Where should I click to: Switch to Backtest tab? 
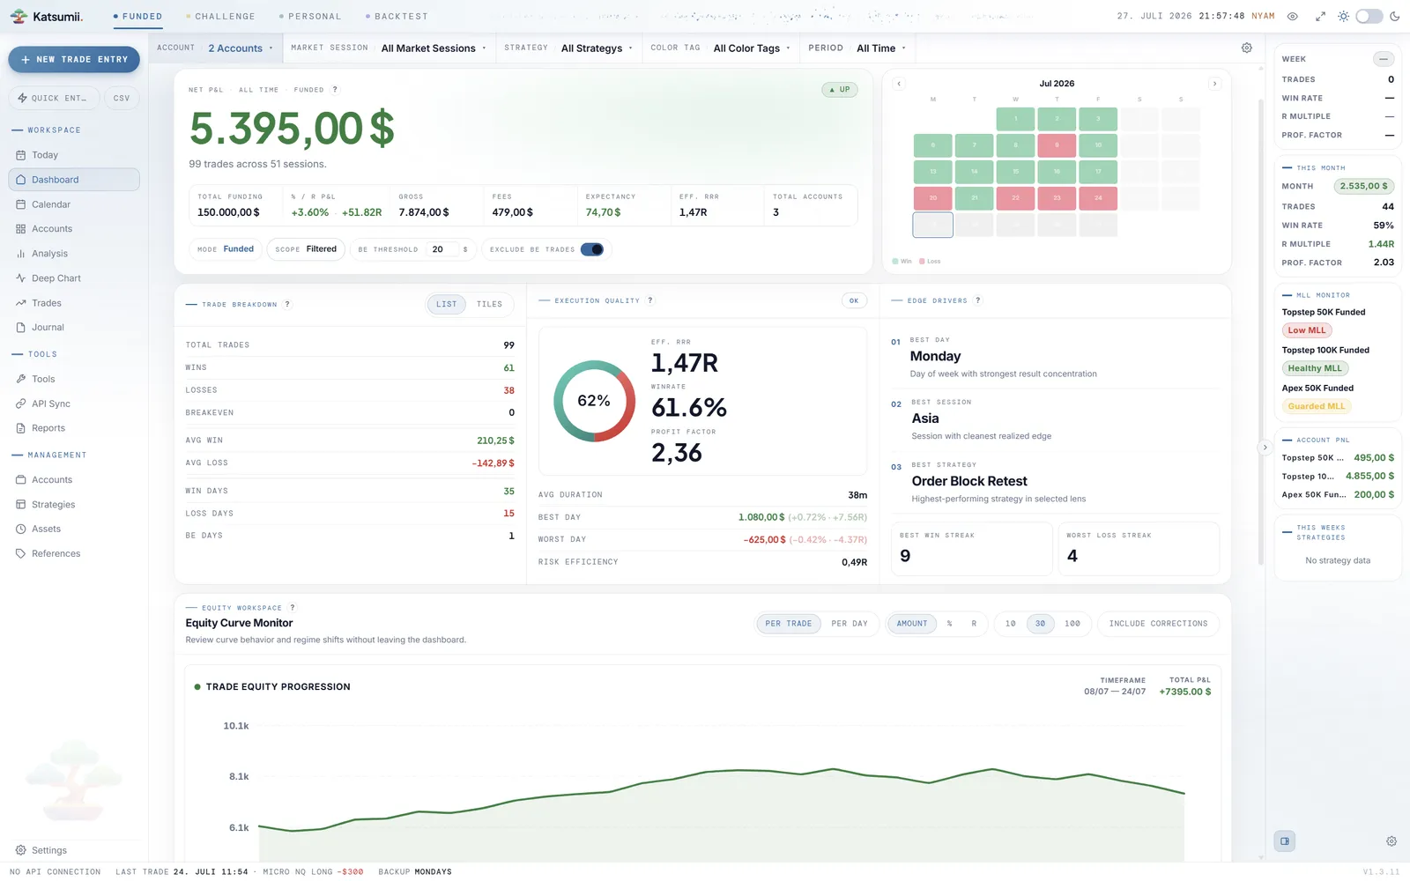pyautogui.click(x=397, y=17)
